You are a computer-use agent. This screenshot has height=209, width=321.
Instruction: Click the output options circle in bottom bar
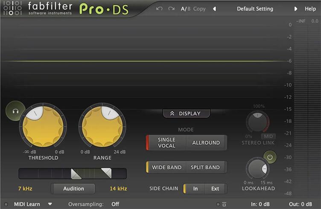point(218,204)
